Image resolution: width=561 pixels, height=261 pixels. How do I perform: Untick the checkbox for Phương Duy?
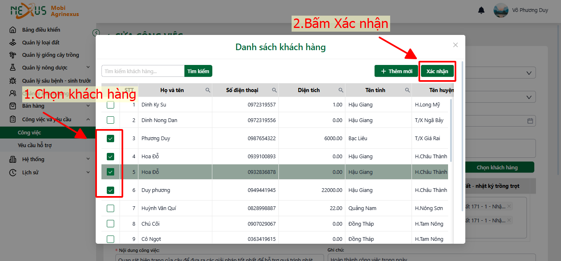click(x=110, y=139)
